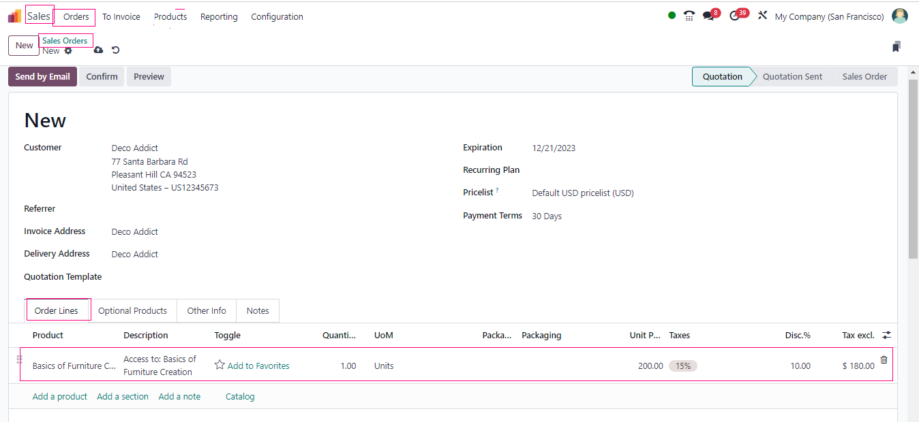Viewport: 919px width, 422px height.
Task: Click the Send by Email button
Action: click(x=42, y=77)
